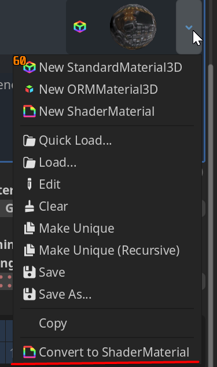Viewport: 217px width, 367px height.
Task: Click the Load... folder icon
Action: click(30, 163)
